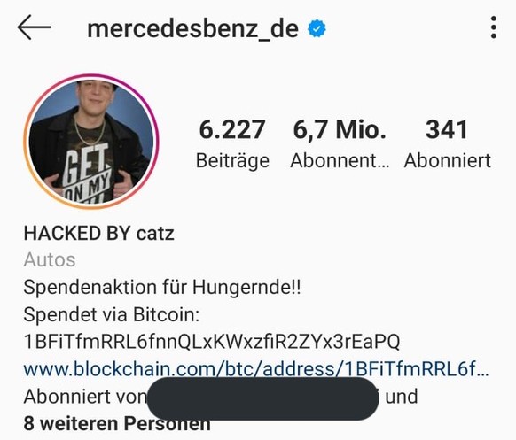Tap the back arrow icon
Screen dimensions: 516x440
[35, 27]
